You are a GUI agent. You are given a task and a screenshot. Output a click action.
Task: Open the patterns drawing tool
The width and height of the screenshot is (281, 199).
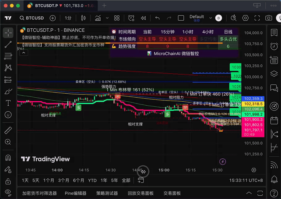pyautogui.click(x=8, y=68)
